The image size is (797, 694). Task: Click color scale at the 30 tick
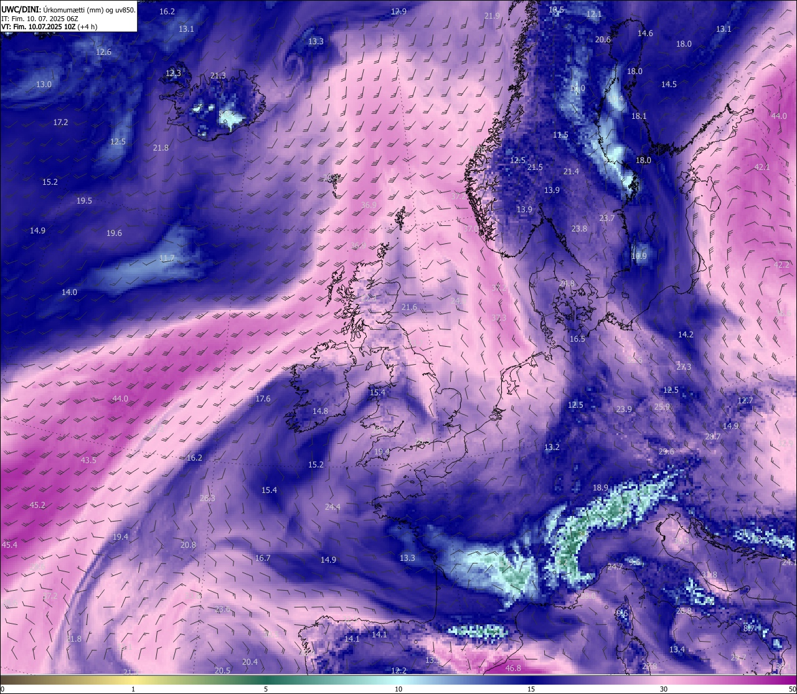pos(664,688)
